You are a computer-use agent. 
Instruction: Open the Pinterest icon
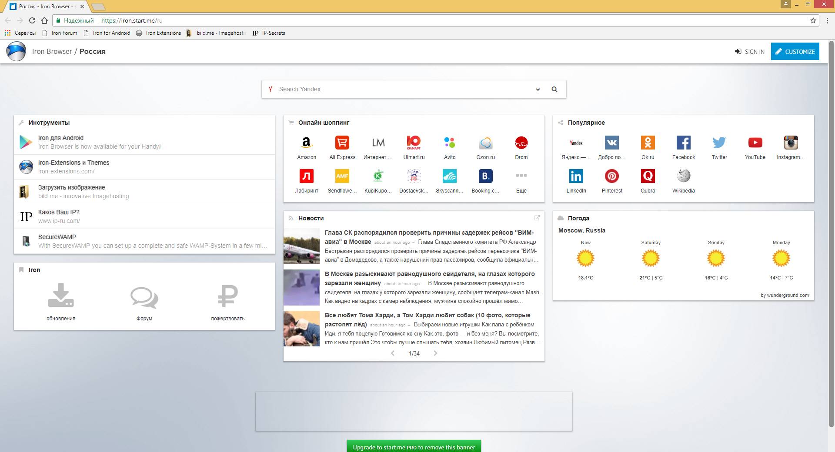[x=612, y=176]
